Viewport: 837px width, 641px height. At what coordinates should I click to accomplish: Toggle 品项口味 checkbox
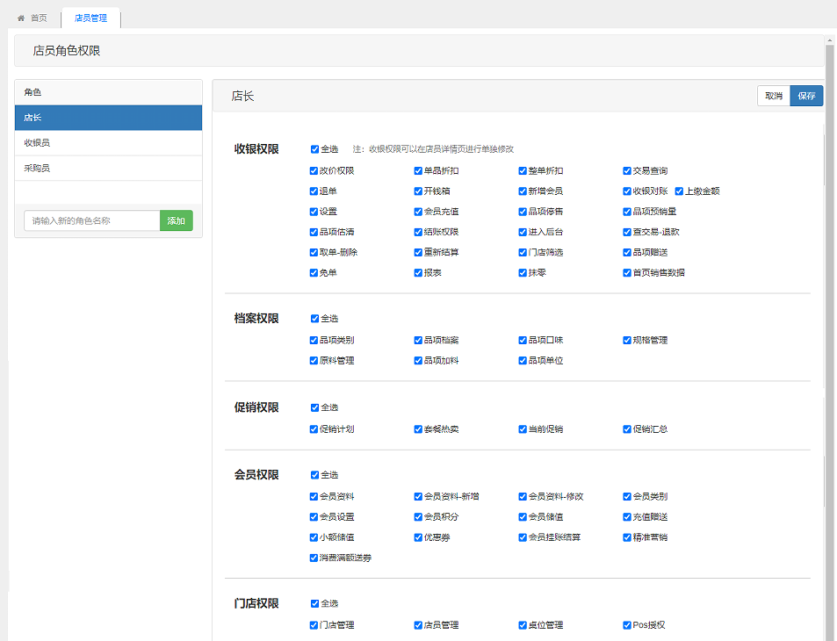523,340
